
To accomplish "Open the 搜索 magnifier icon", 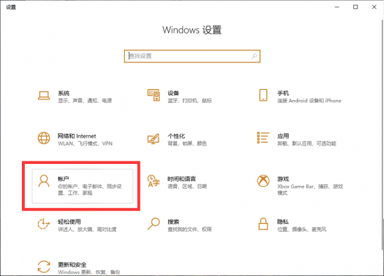I will [154, 224].
